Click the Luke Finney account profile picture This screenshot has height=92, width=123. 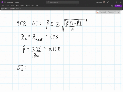point(104,2)
